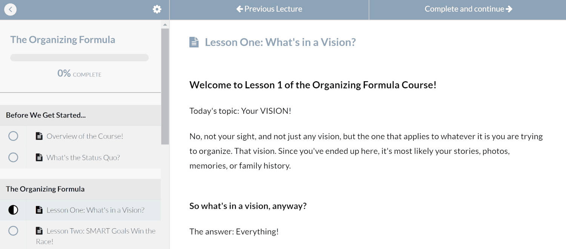Image resolution: width=566 pixels, height=249 pixels.
Task: Click the sidebar scroll up arrow
Action: tap(165, 25)
